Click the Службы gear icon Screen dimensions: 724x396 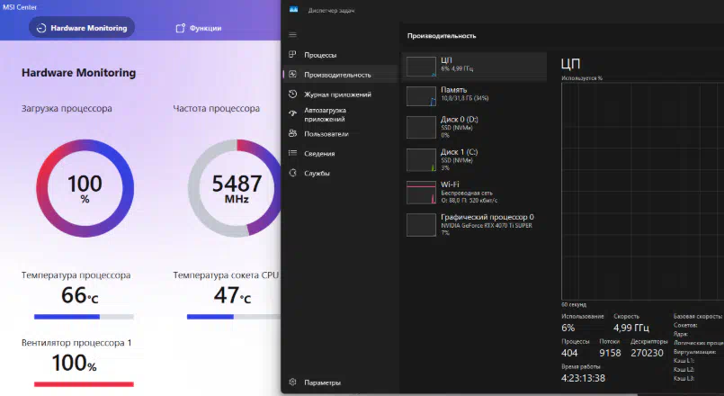click(x=292, y=173)
